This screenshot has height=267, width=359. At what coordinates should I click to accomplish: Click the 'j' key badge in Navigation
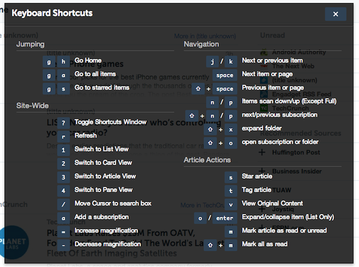tap(212, 61)
